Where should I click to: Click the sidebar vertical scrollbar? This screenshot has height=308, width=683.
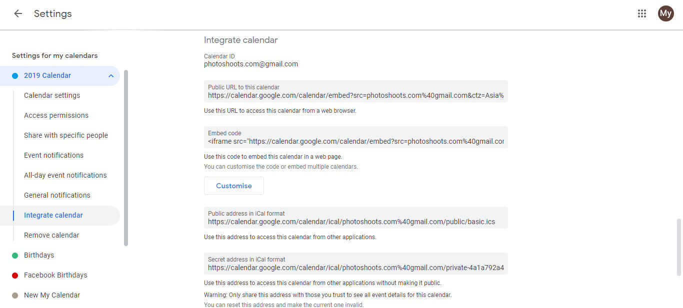[x=126, y=158]
